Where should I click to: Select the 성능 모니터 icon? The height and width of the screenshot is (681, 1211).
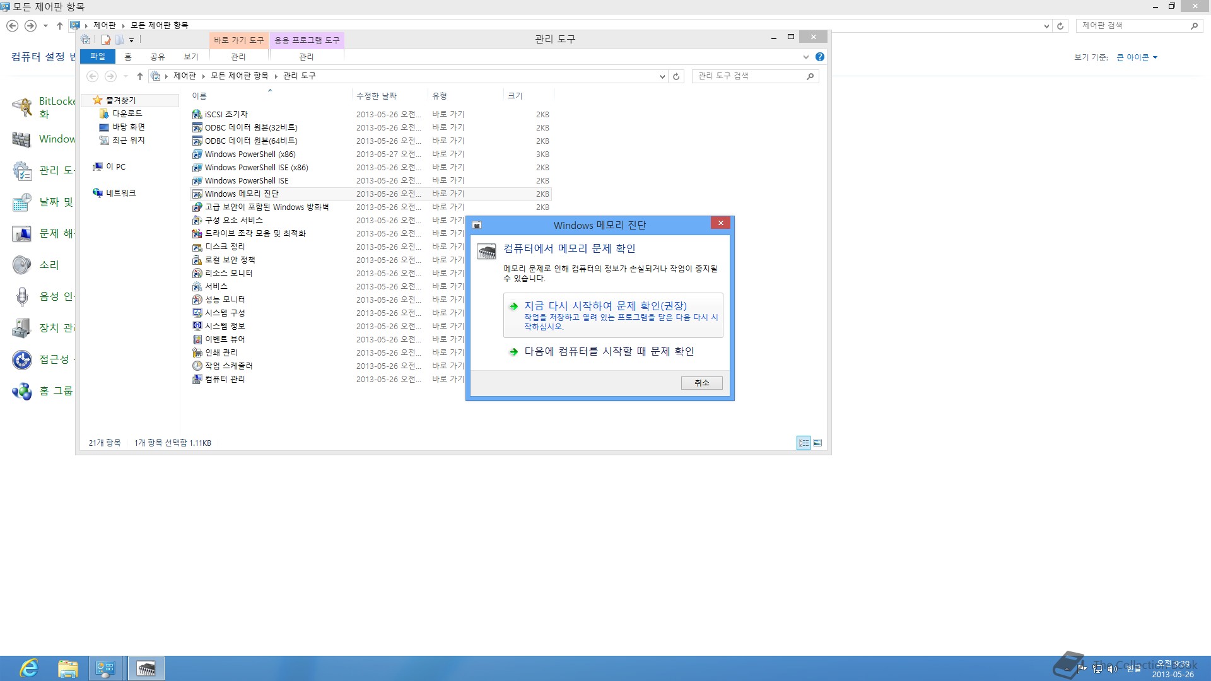[x=197, y=300]
